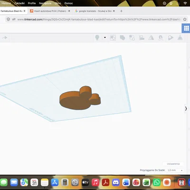Open Notes from the dock
Viewport: 190px width, 190px height.
[45, 182]
